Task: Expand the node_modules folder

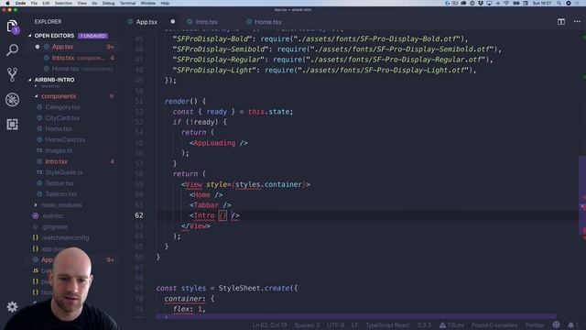Action: pyautogui.click(x=61, y=205)
